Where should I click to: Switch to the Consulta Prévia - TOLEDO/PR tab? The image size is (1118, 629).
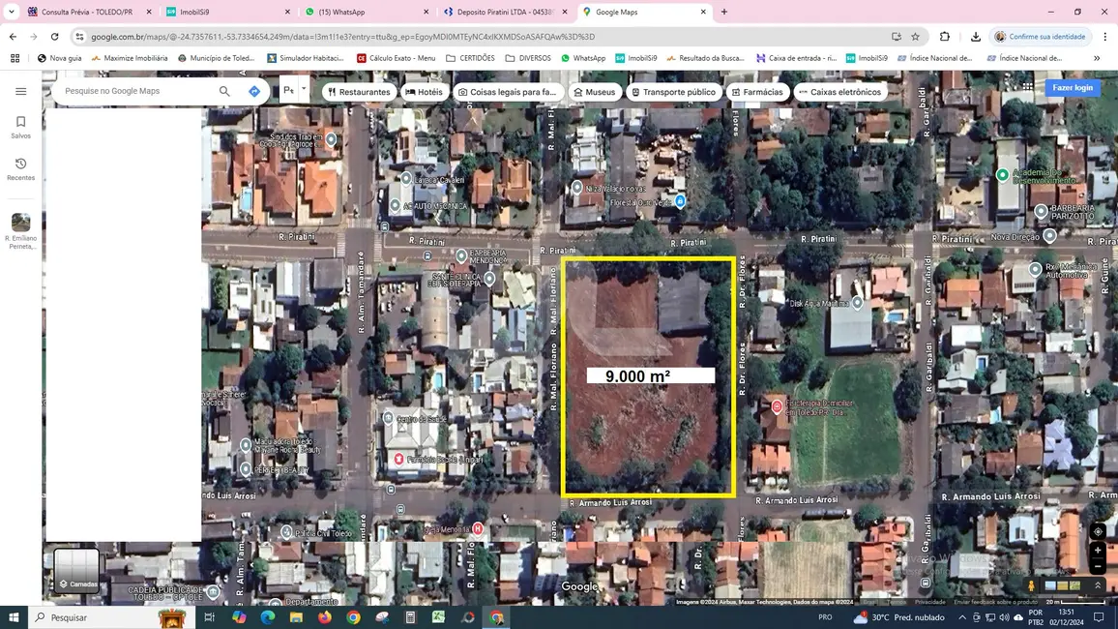[86, 12]
